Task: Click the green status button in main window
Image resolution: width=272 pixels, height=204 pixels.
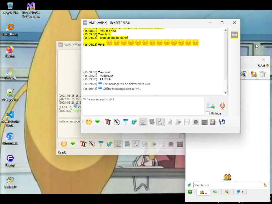Action: (x=190, y=192)
